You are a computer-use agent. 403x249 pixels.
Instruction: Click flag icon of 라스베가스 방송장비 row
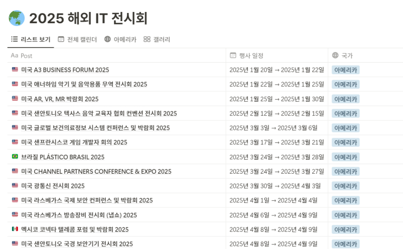click(15, 214)
